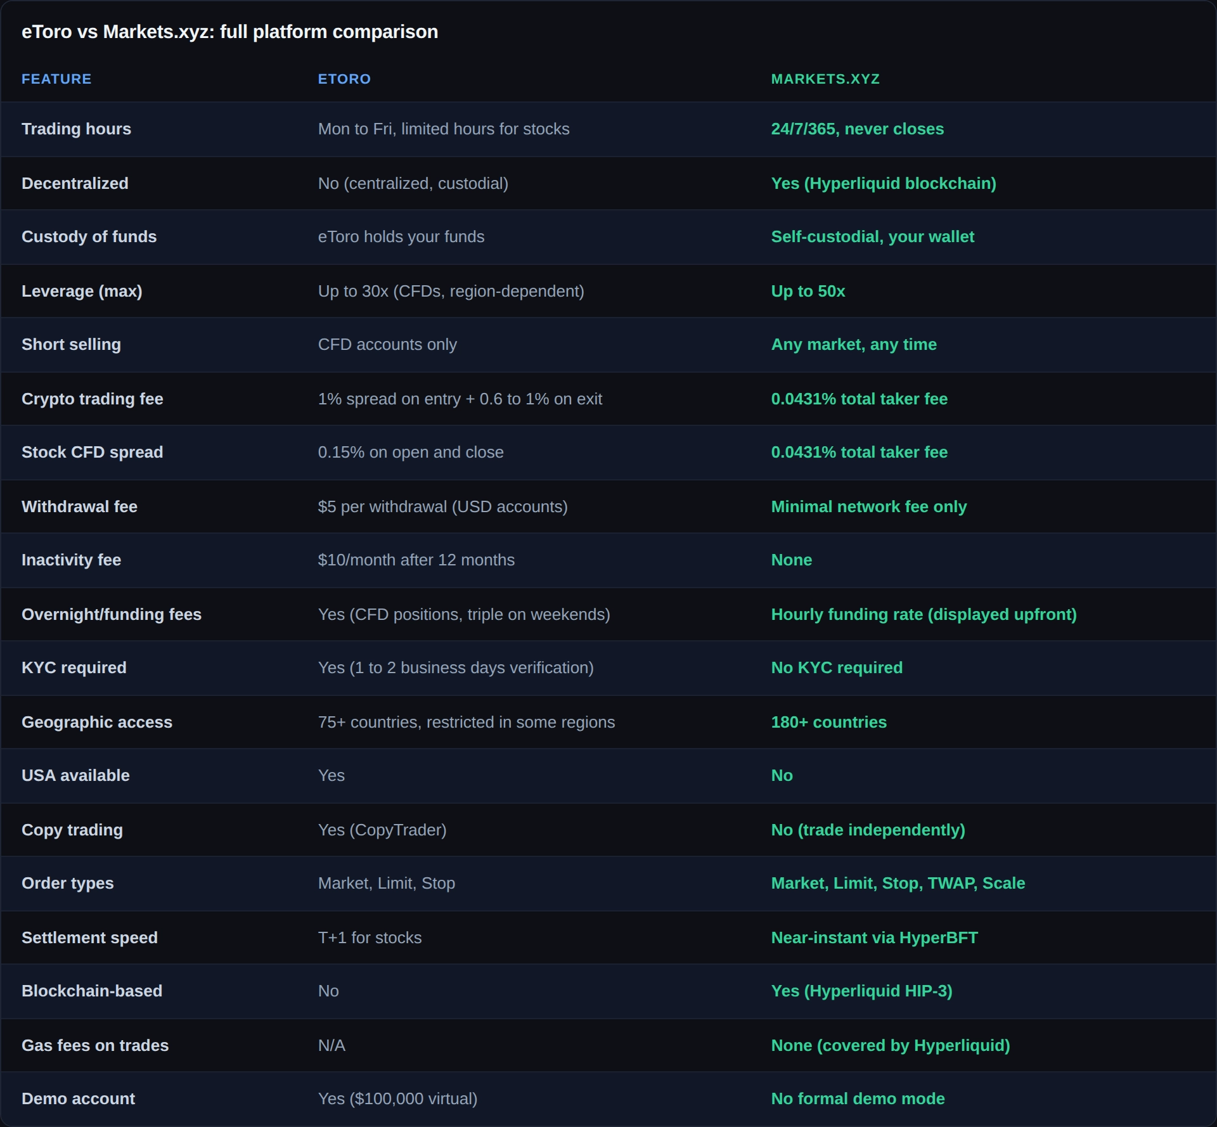Click 'Yes (Hyperliquid HIP-3)' cell
This screenshot has width=1217, height=1127.
tap(861, 991)
